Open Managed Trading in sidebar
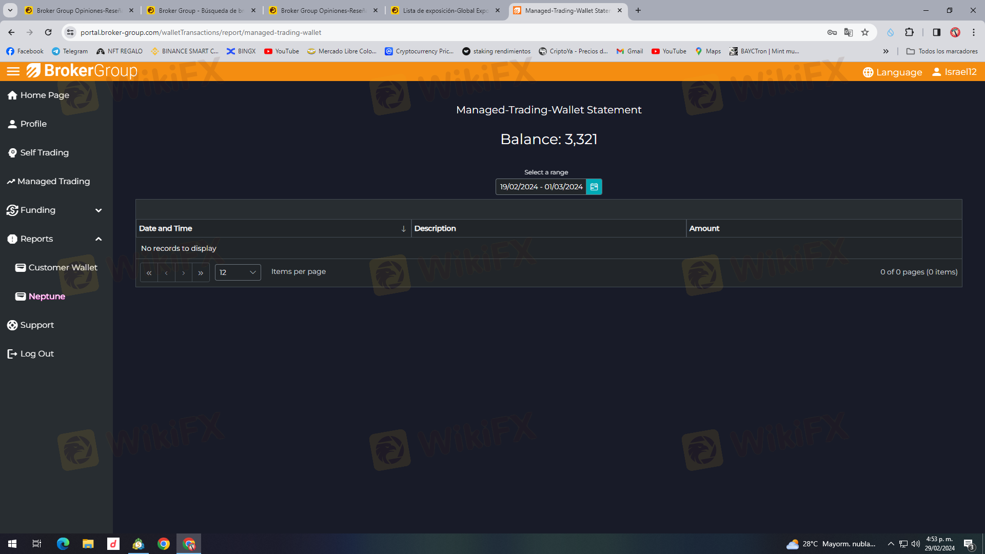 click(53, 181)
